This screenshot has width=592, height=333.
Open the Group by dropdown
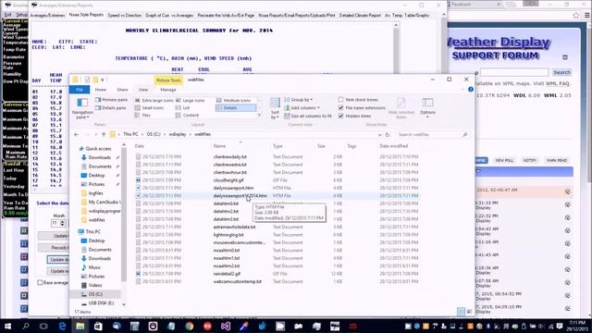coord(299,100)
